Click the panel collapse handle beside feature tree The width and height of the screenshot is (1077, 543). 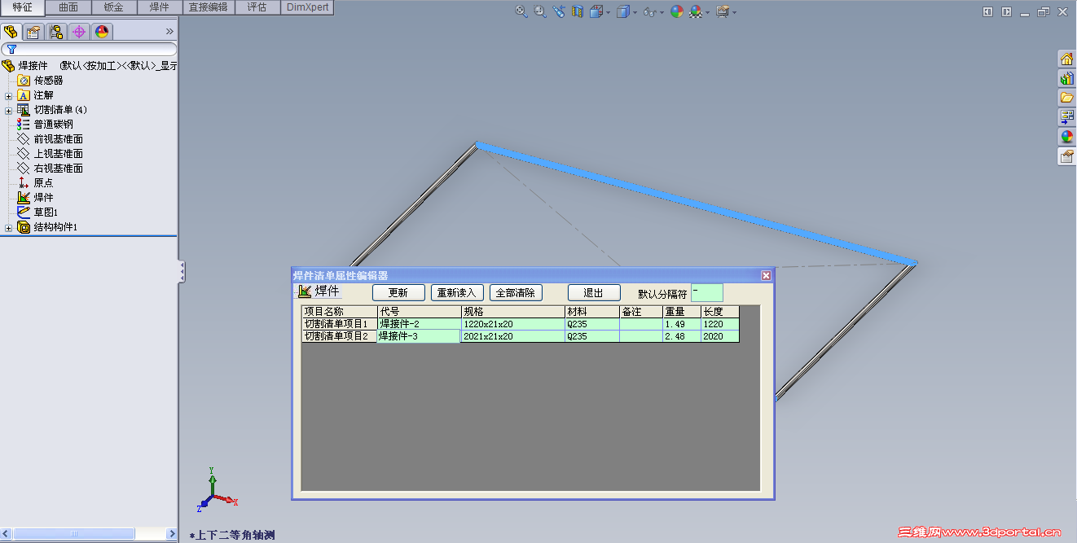click(x=182, y=272)
